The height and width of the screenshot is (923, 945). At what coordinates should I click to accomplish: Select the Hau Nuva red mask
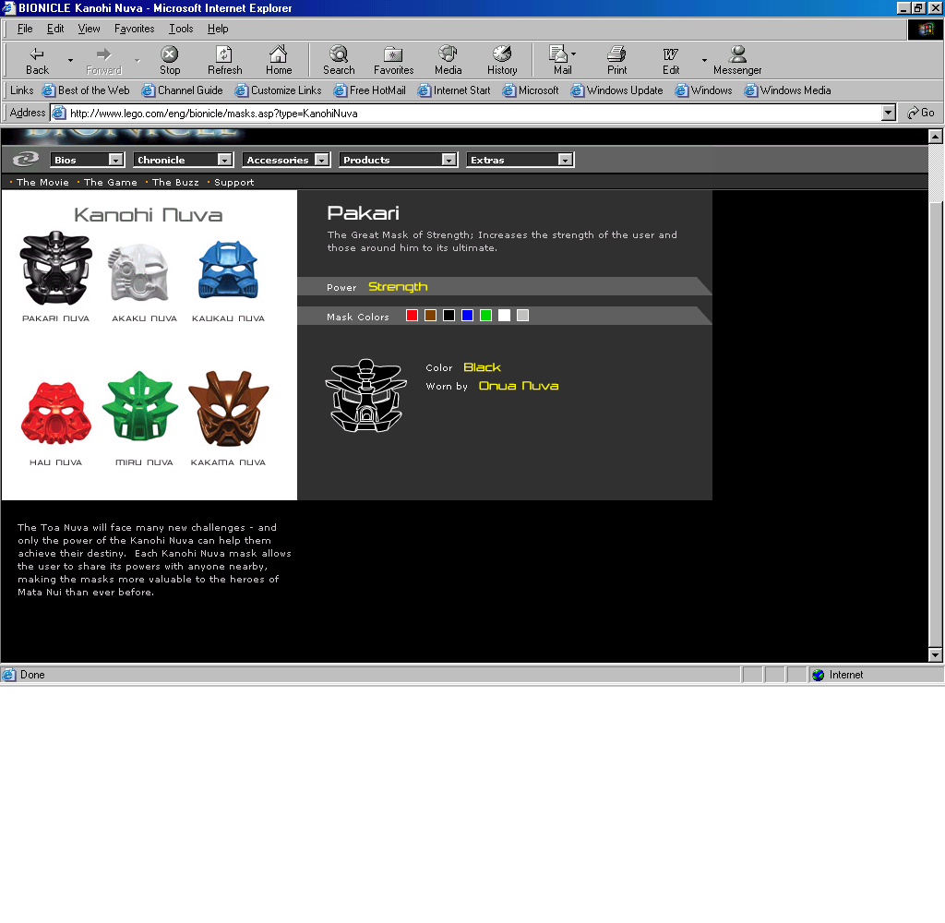[56, 413]
